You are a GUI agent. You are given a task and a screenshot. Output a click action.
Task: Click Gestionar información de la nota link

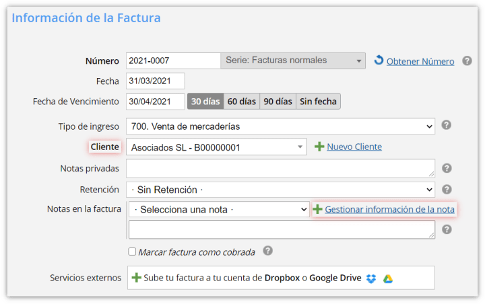point(389,209)
